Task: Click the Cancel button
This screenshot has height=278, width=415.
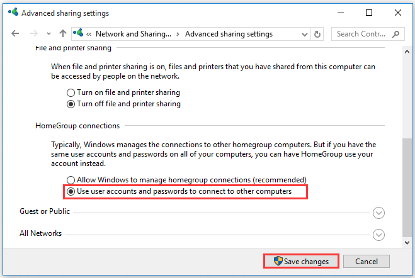Action: tap(367, 262)
